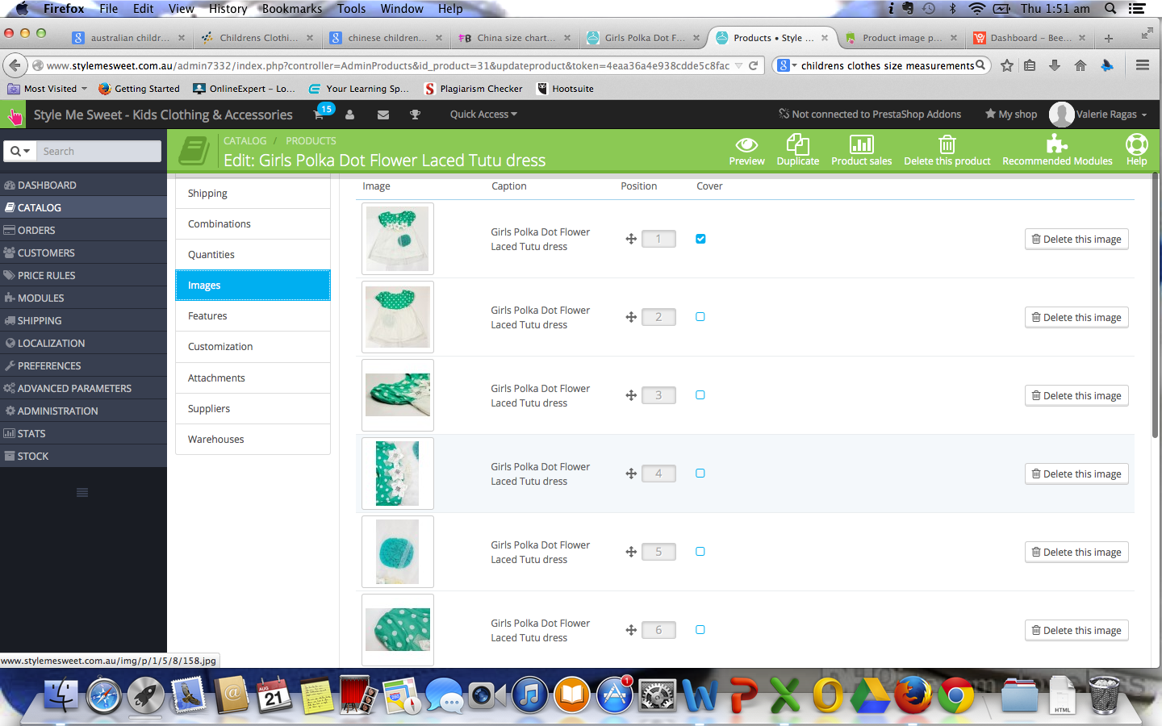This screenshot has height=726, width=1162.
Task: Switch to China size chart browser tab
Action: pos(515,38)
